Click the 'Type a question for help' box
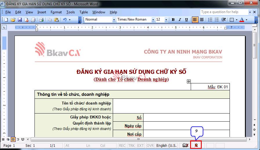Viewport: 260px width, 150px height. (x=224, y=12)
